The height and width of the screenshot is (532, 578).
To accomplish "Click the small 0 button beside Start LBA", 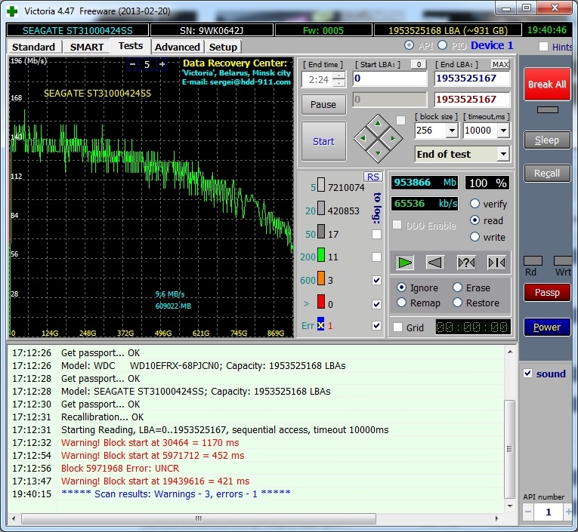I will click(419, 64).
